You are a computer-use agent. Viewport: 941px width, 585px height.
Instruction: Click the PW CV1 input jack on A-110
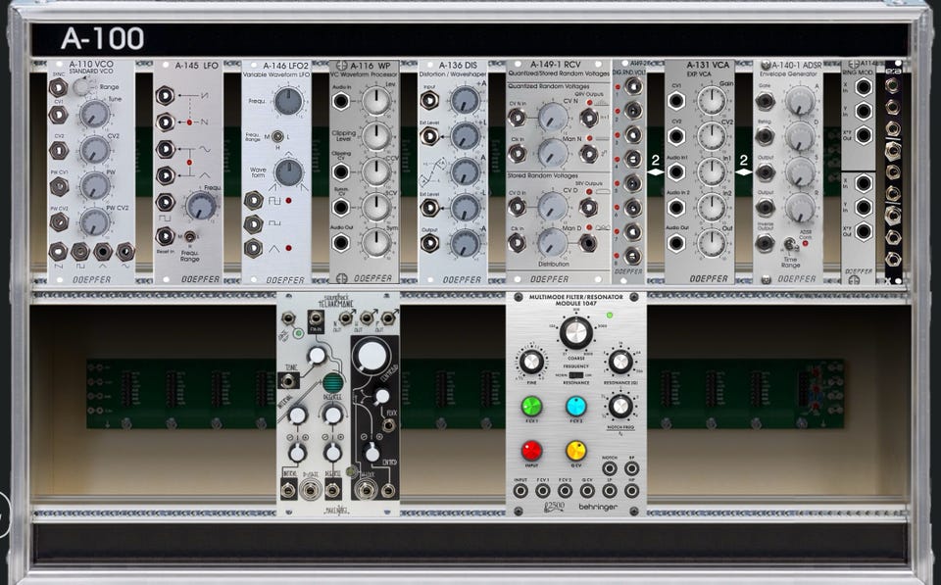[58, 186]
